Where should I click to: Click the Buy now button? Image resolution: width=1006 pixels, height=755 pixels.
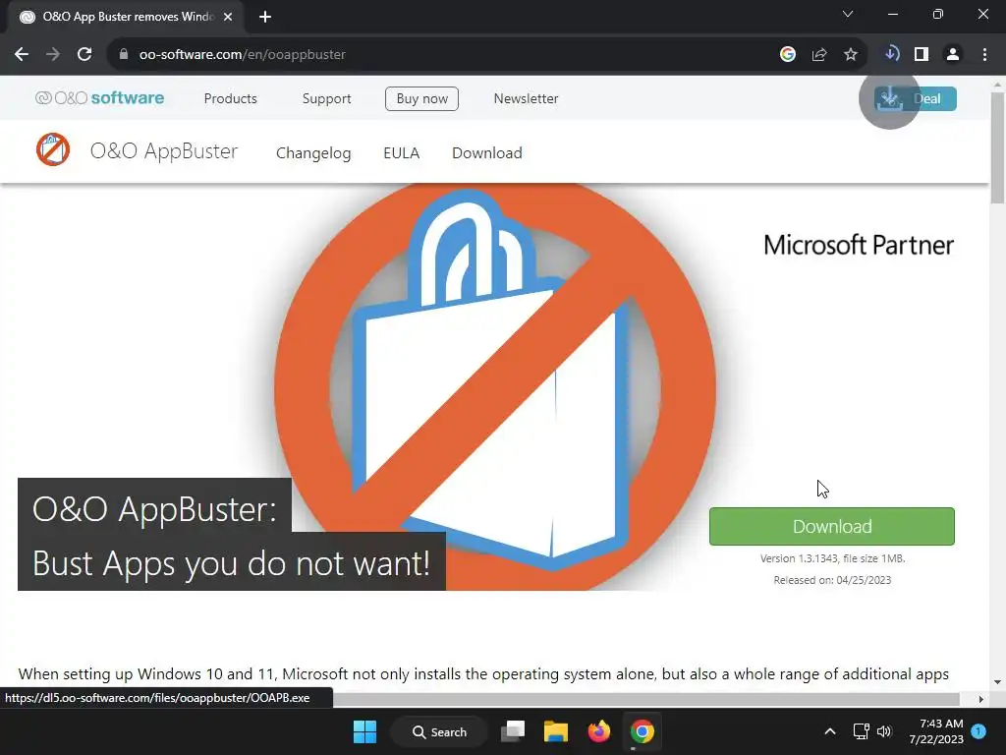coord(421,99)
